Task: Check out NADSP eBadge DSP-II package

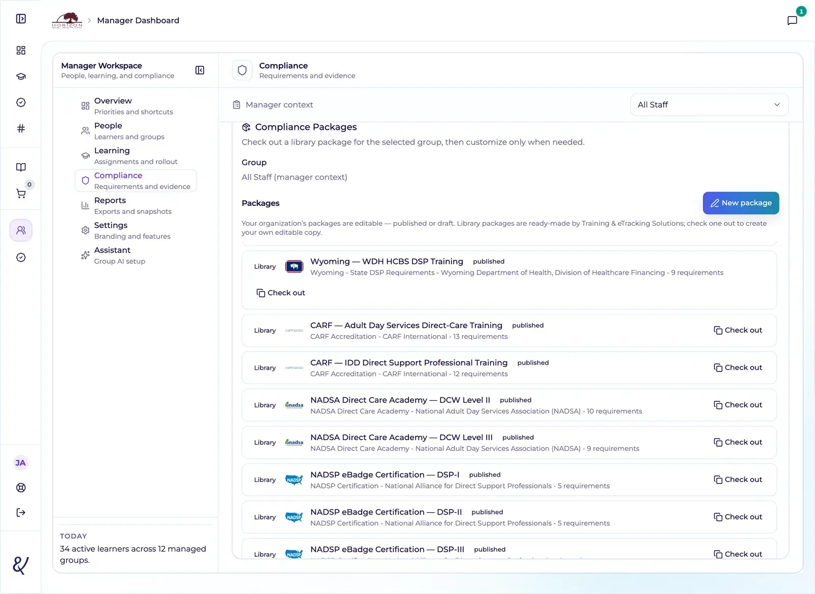Action: 738,517
